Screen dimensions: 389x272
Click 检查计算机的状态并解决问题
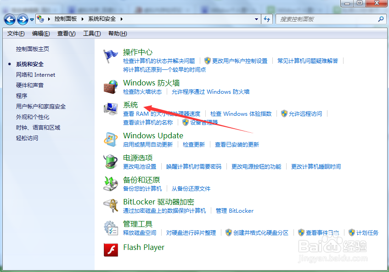click(x=159, y=61)
